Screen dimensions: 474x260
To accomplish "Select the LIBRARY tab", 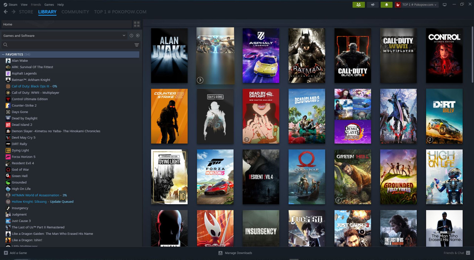I will pos(47,12).
